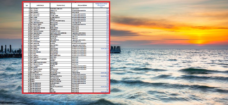Select the Jez. Gardno location cell

pos(40,9)
